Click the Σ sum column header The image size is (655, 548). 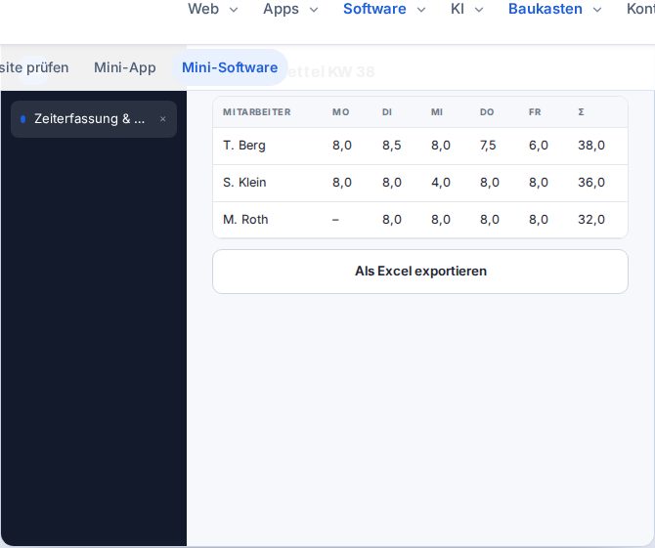coord(581,112)
